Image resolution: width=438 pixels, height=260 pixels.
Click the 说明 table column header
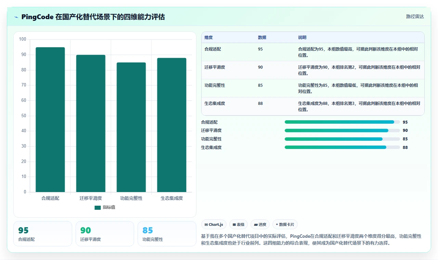pos(302,38)
